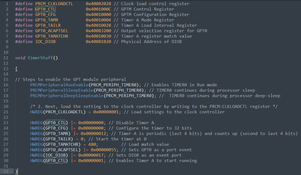Click line number 21 in the gutter
Viewport: 301px width, 175px height.
click(x=6, y=112)
